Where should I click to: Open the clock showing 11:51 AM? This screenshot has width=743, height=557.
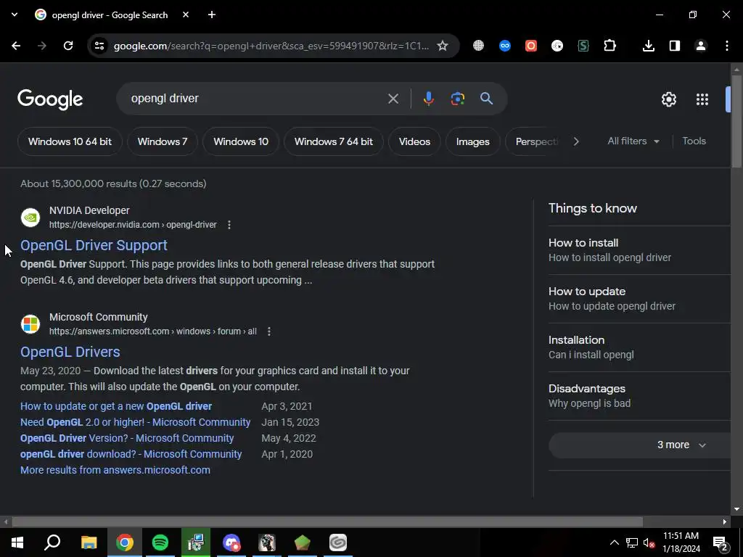click(681, 542)
